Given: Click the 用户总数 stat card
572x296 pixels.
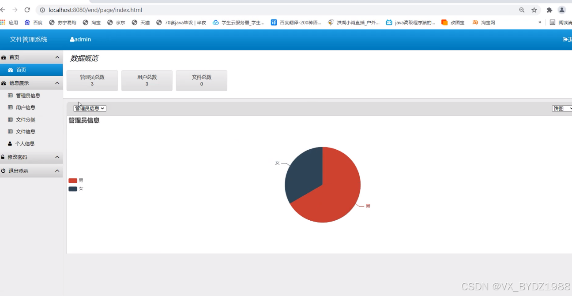Looking at the screenshot, I should point(147,81).
